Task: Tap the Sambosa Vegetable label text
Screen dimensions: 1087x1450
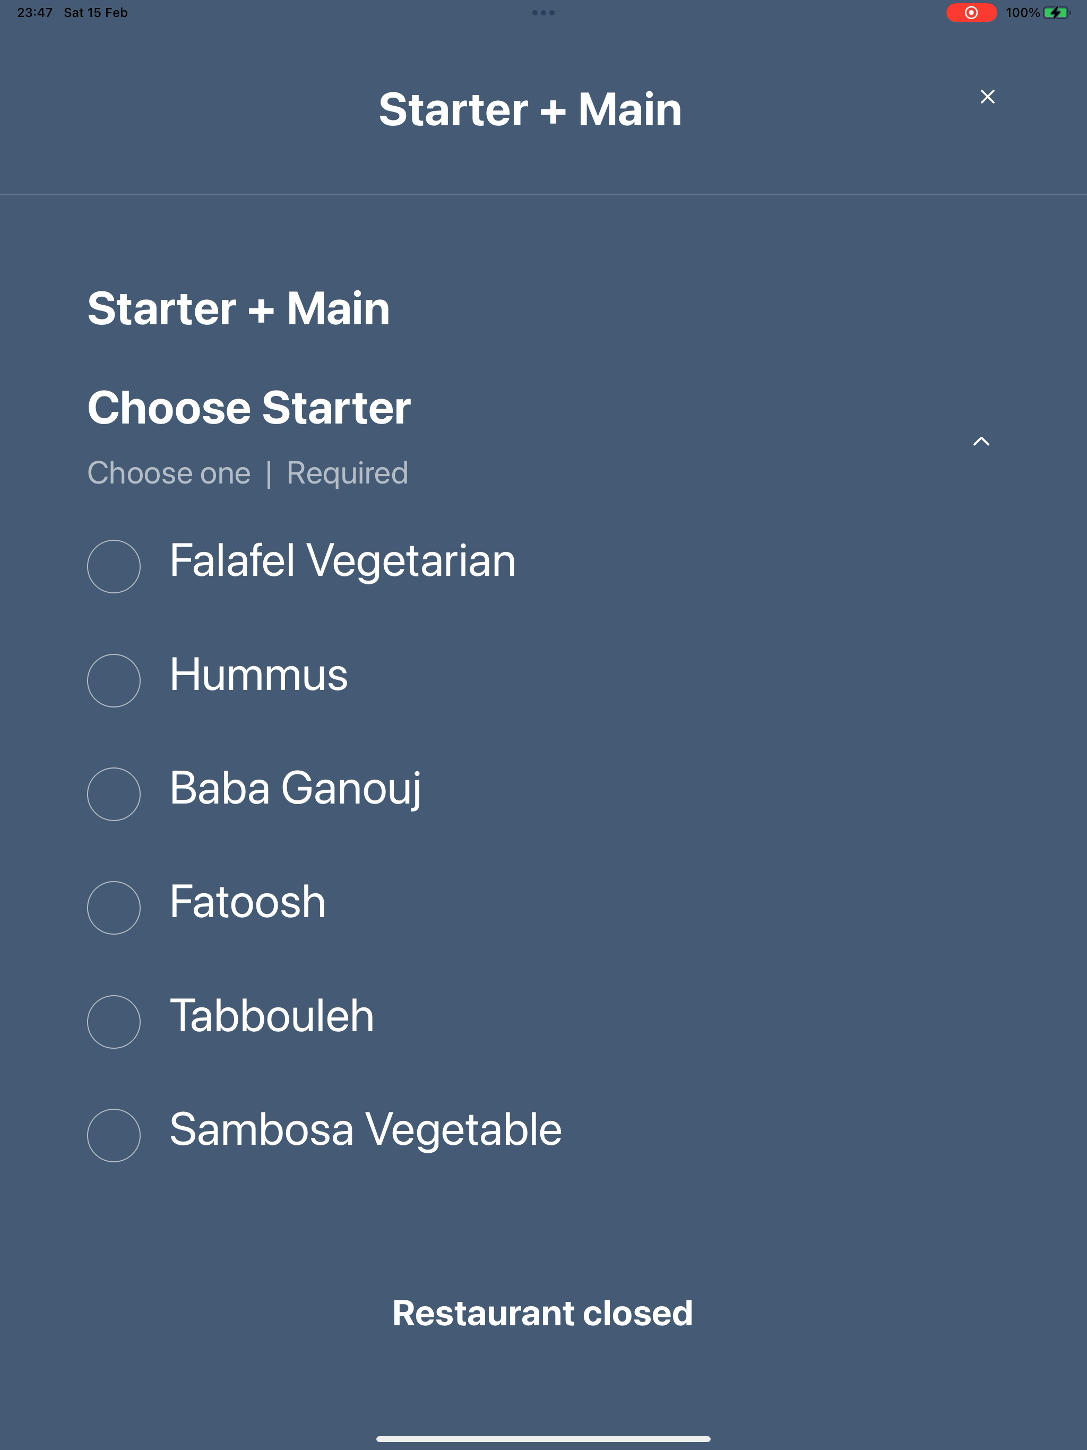Action: tap(366, 1129)
